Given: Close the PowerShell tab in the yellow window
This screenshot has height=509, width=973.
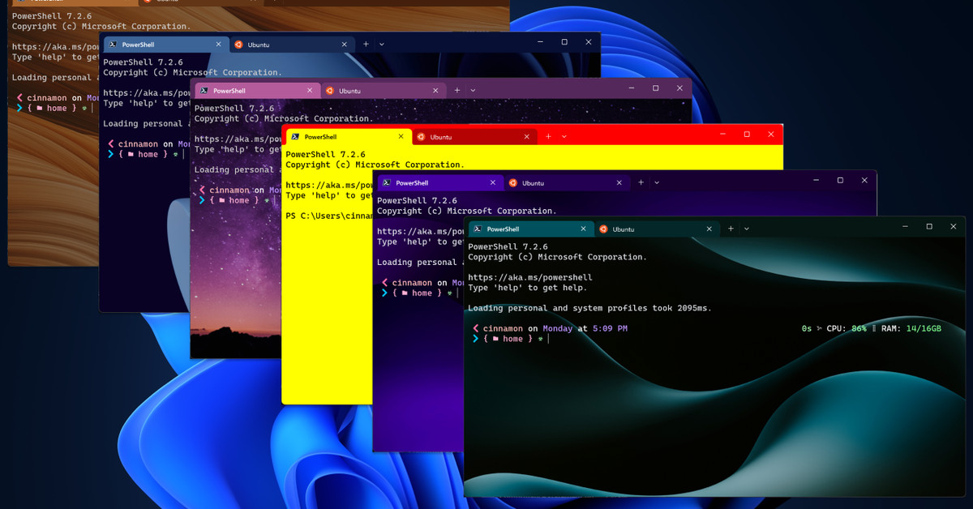Looking at the screenshot, I should 401,136.
